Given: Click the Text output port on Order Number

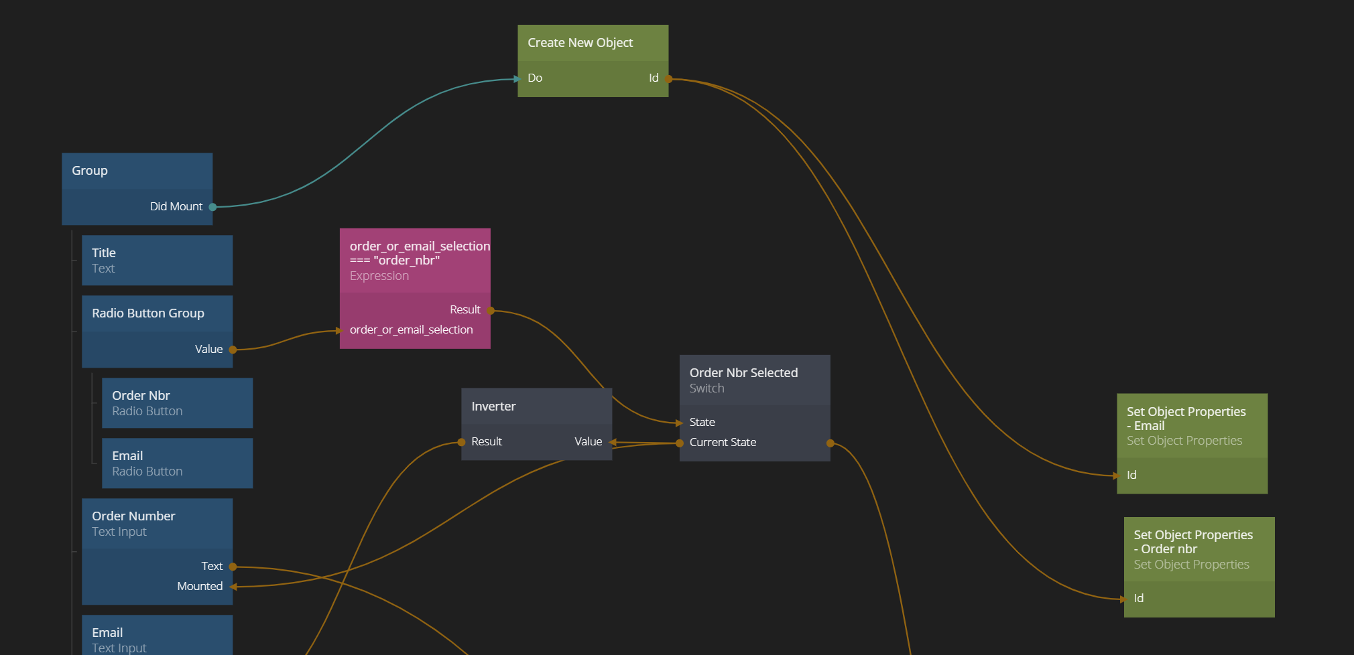Looking at the screenshot, I should click(233, 567).
